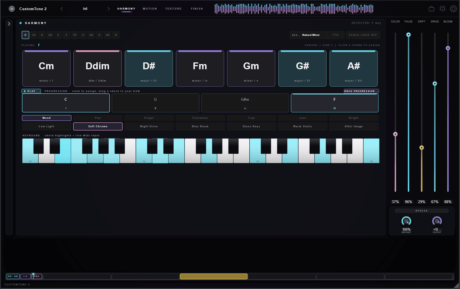
Task: Click the waveform display at top
Action: click(x=294, y=9)
